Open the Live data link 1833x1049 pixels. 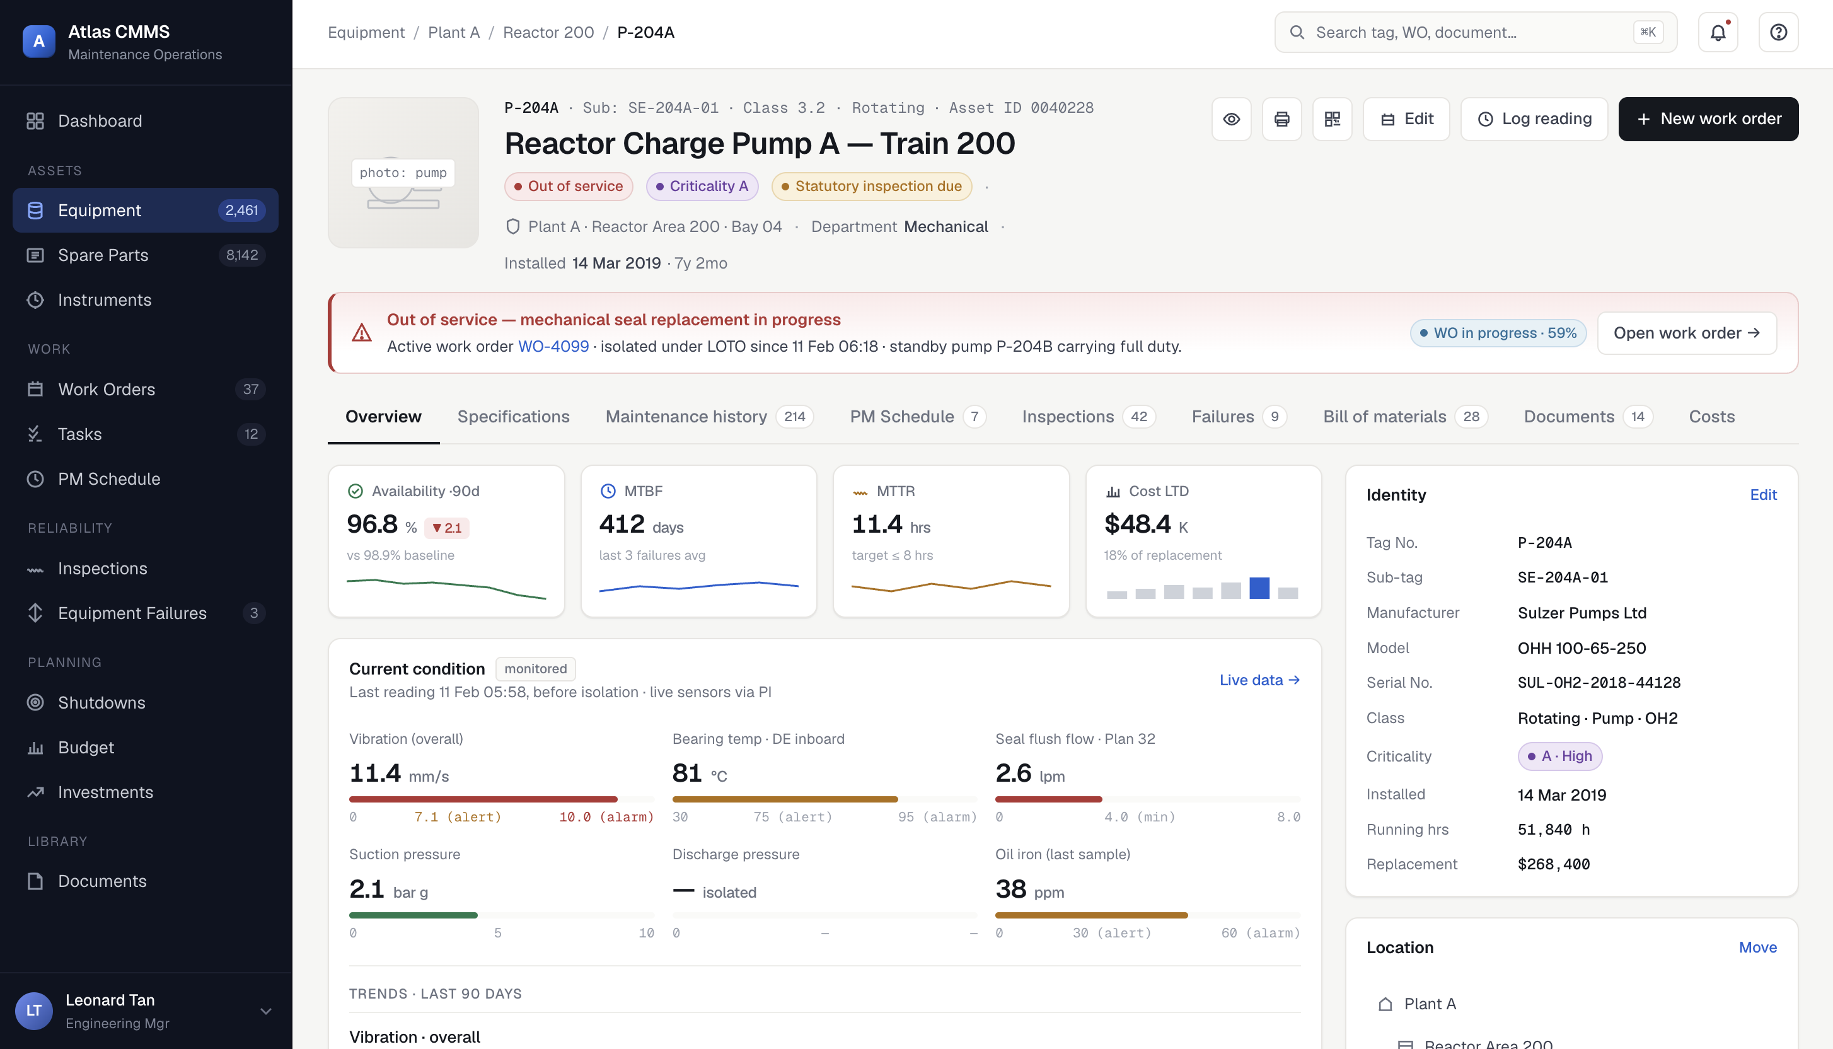(1259, 680)
